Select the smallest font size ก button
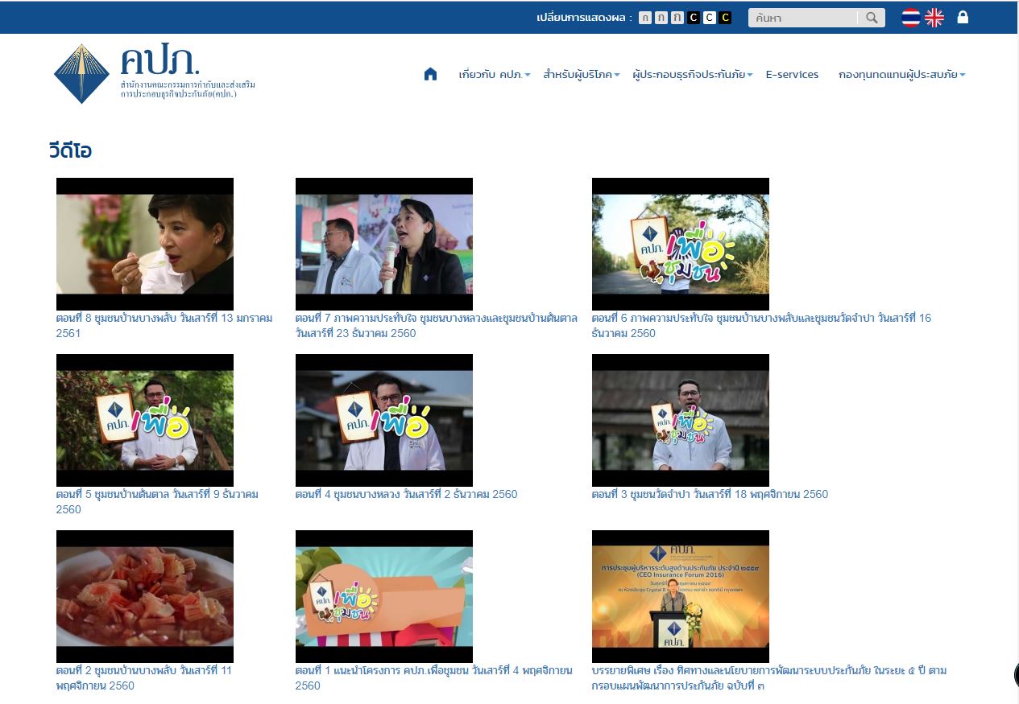The height and width of the screenshot is (704, 1019). point(644,18)
